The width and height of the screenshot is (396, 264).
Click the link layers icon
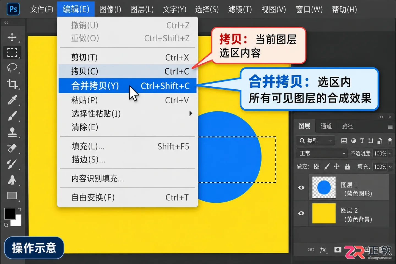pyautogui.click(x=311, y=249)
